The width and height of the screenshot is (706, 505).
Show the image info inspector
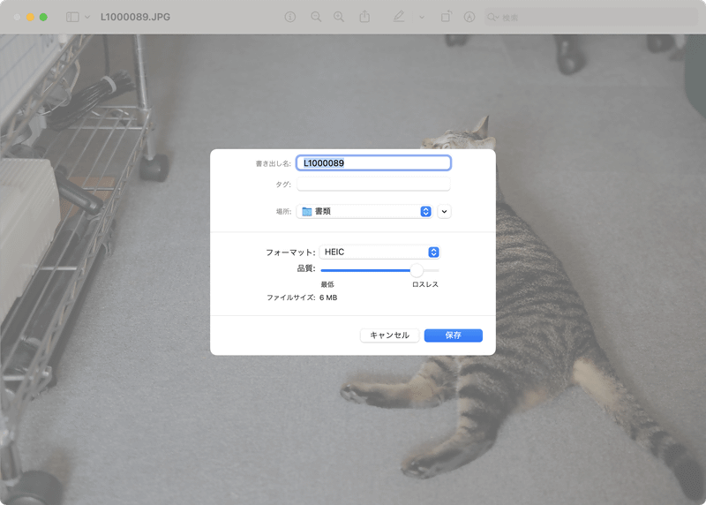(x=290, y=17)
